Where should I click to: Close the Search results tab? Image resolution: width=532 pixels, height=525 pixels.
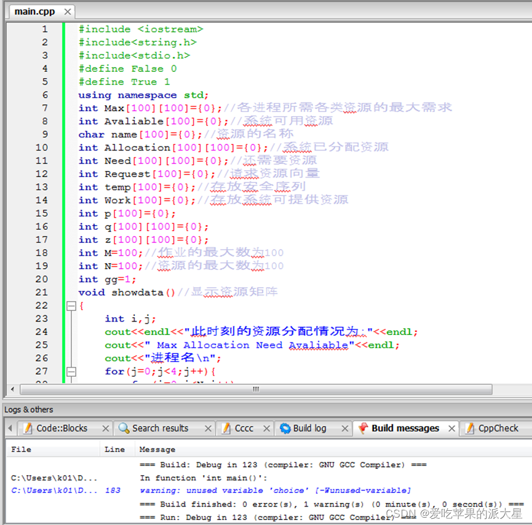click(x=208, y=428)
